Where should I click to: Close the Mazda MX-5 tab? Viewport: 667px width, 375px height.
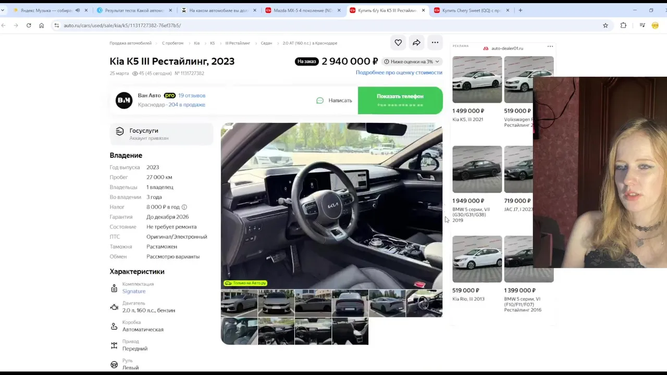[339, 10]
